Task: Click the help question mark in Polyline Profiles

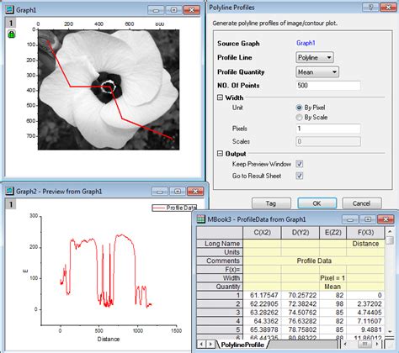Action: (x=370, y=8)
